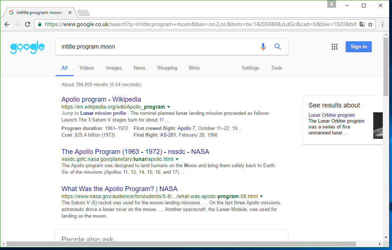Open a new tab with the blank tab button
This screenshot has height=250, width=392.
coord(84,13)
